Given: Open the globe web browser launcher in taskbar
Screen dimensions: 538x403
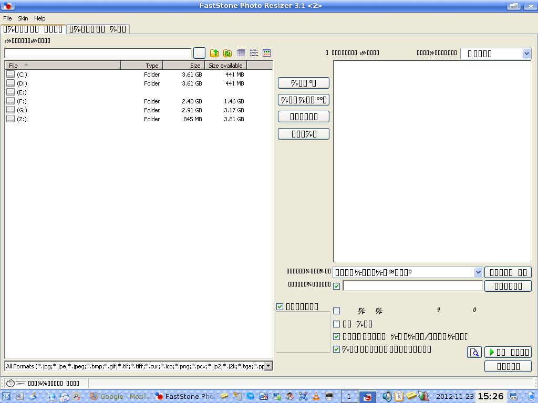Looking at the screenshot, I should pyautogui.click(x=51, y=397).
